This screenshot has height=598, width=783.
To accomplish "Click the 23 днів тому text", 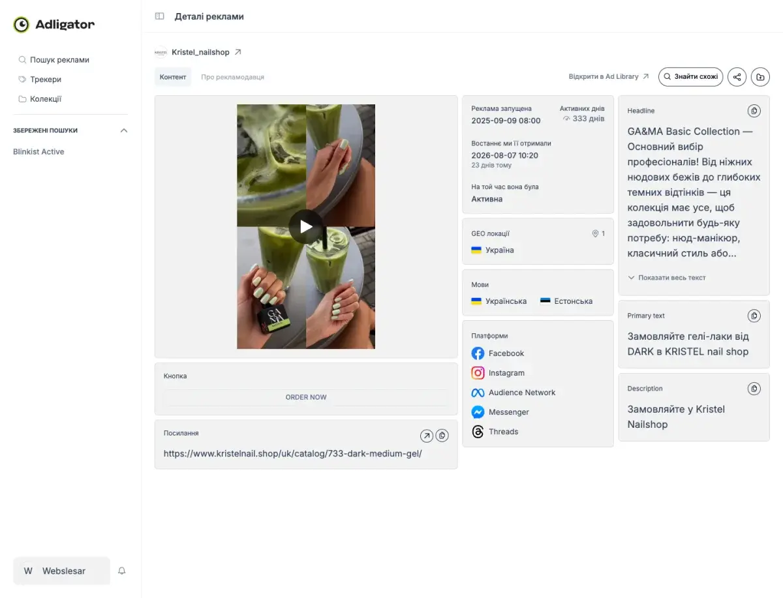I will (491, 166).
